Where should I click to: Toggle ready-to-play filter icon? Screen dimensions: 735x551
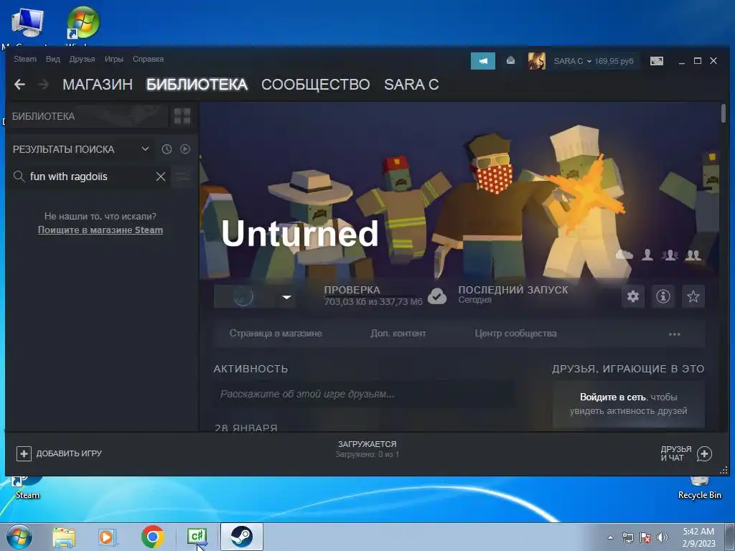point(185,149)
